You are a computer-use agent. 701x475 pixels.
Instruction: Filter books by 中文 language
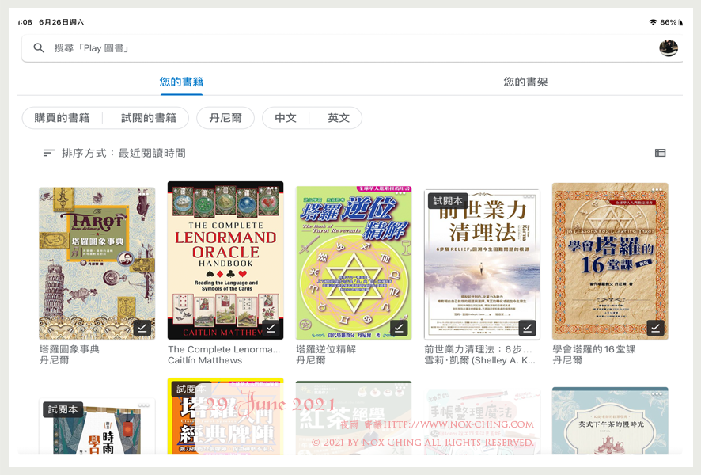tap(286, 118)
